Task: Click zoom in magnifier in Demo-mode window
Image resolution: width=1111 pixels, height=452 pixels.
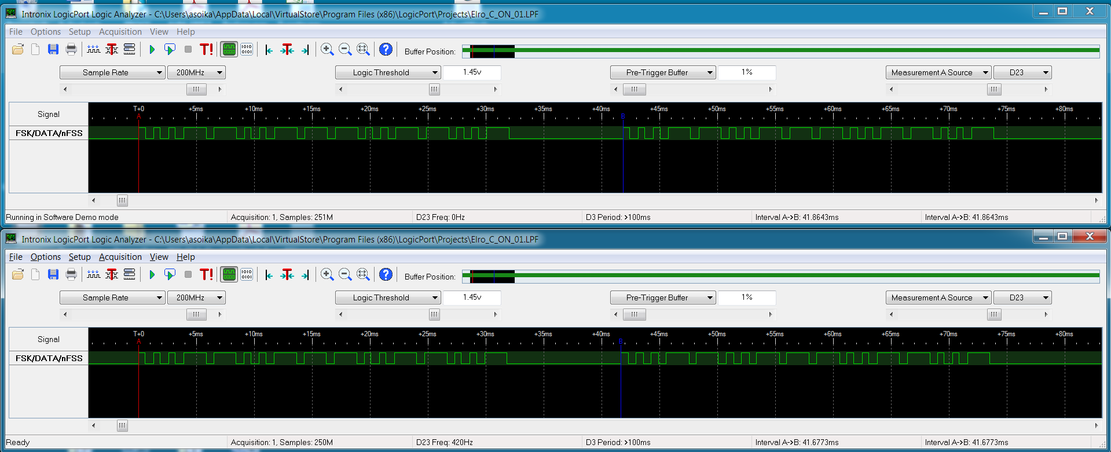Action: pyautogui.click(x=327, y=49)
